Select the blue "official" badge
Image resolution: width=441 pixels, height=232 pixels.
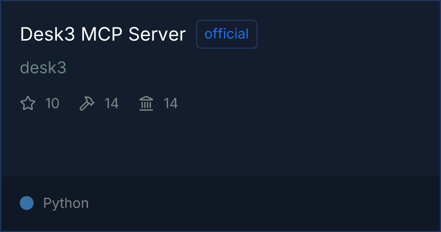pyautogui.click(x=227, y=34)
